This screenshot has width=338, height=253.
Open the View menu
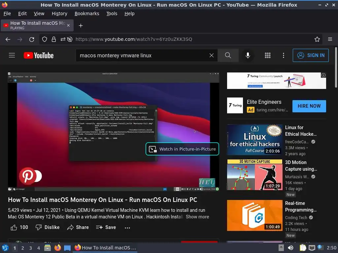[39, 14]
